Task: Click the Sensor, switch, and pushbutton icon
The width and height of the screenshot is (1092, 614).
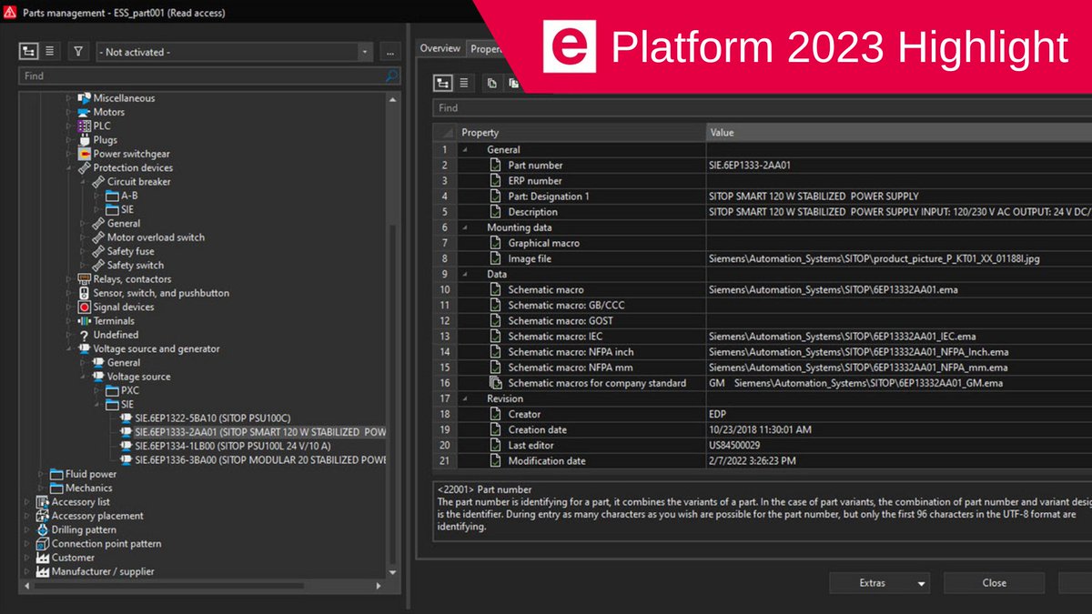Action: tap(85, 293)
